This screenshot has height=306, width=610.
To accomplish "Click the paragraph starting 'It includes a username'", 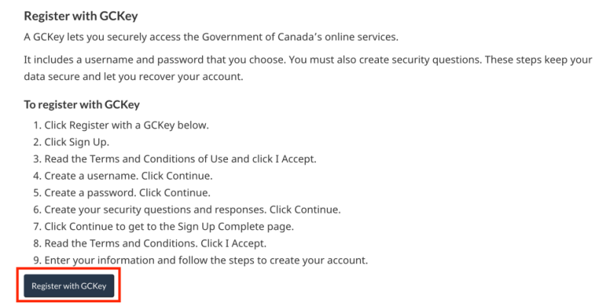I will pyautogui.click(x=308, y=68).
